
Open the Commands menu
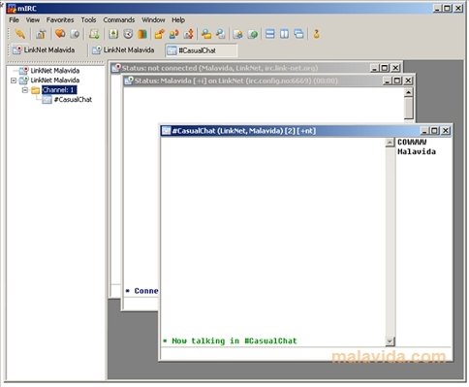[x=119, y=20]
